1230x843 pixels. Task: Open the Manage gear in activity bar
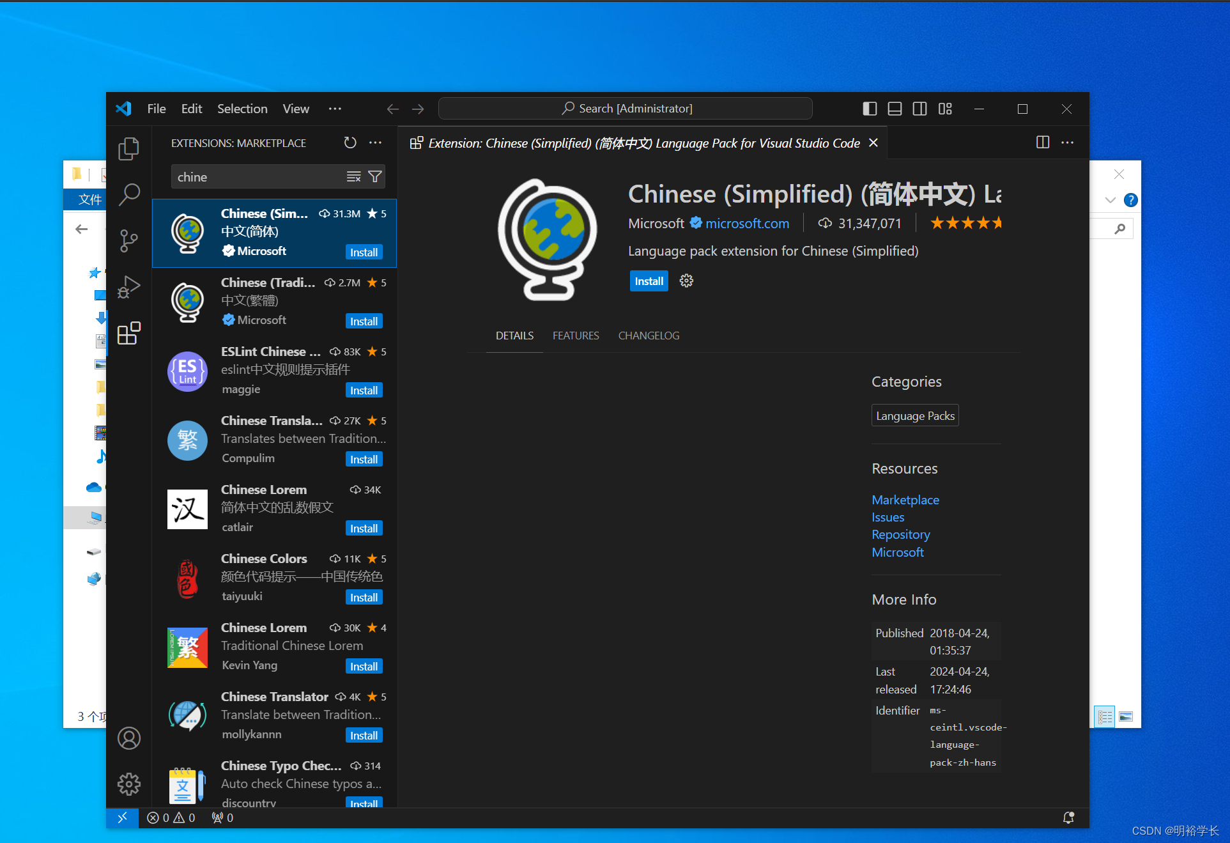128,784
